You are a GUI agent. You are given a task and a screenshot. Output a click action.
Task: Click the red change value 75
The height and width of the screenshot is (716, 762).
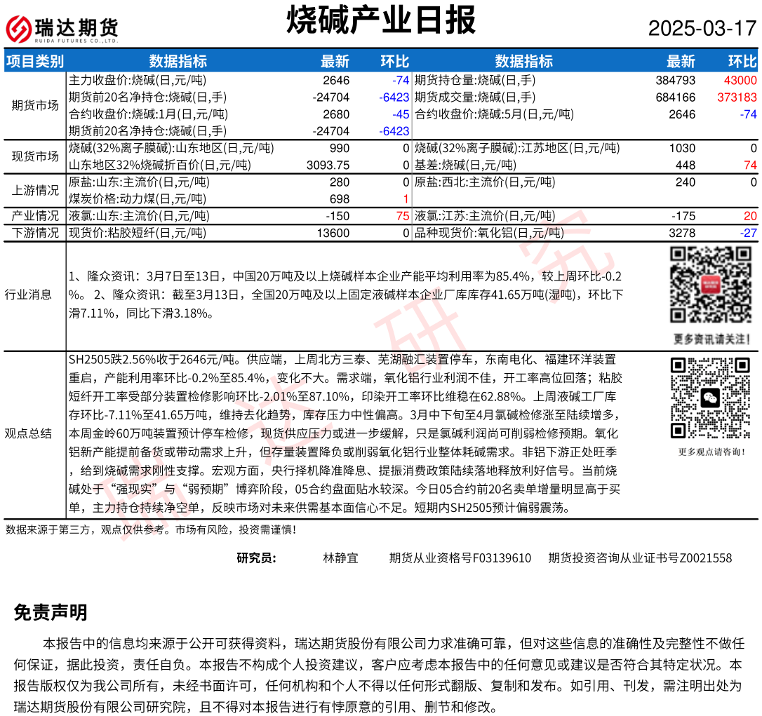(x=403, y=216)
